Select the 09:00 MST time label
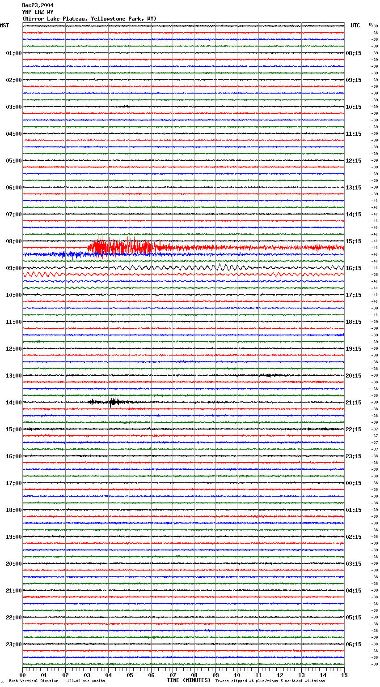The height and width of the screenshot is (687, 380). [14, 268]
